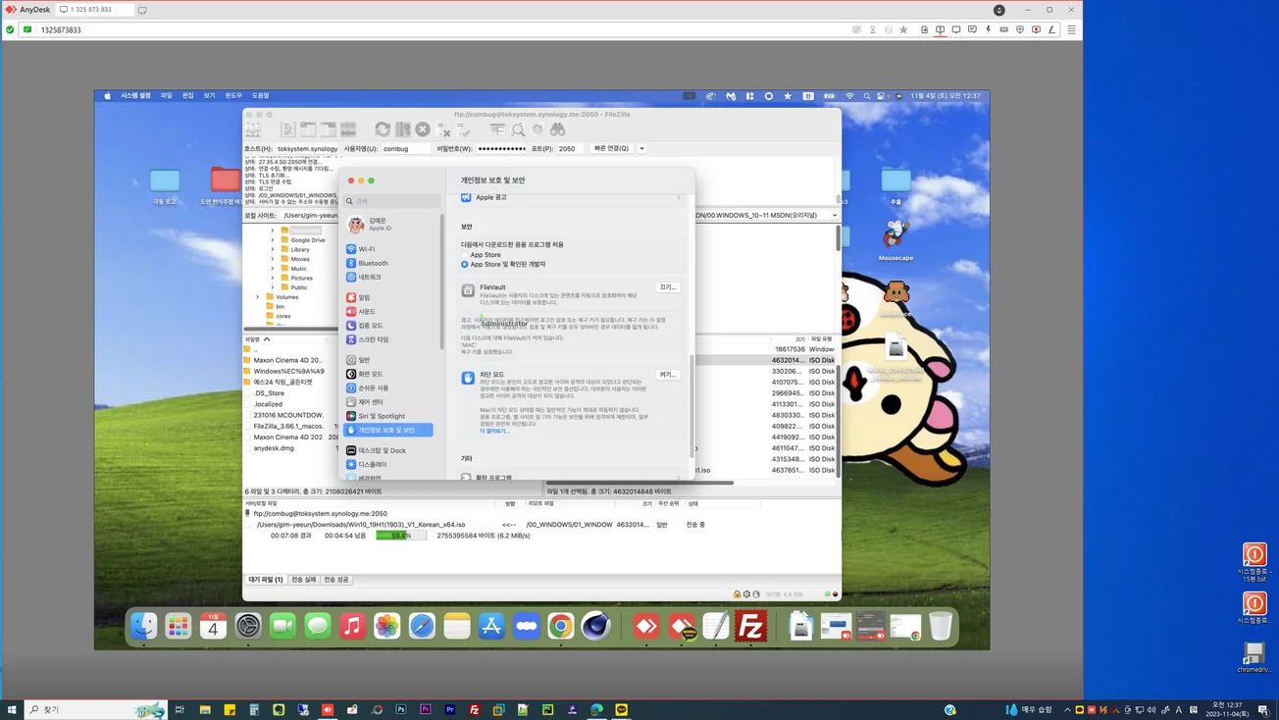The image size is (1279, 720).
Task: Open 알림 settings in sidebar
Action: pyautogui.click(x=389, y=297)
